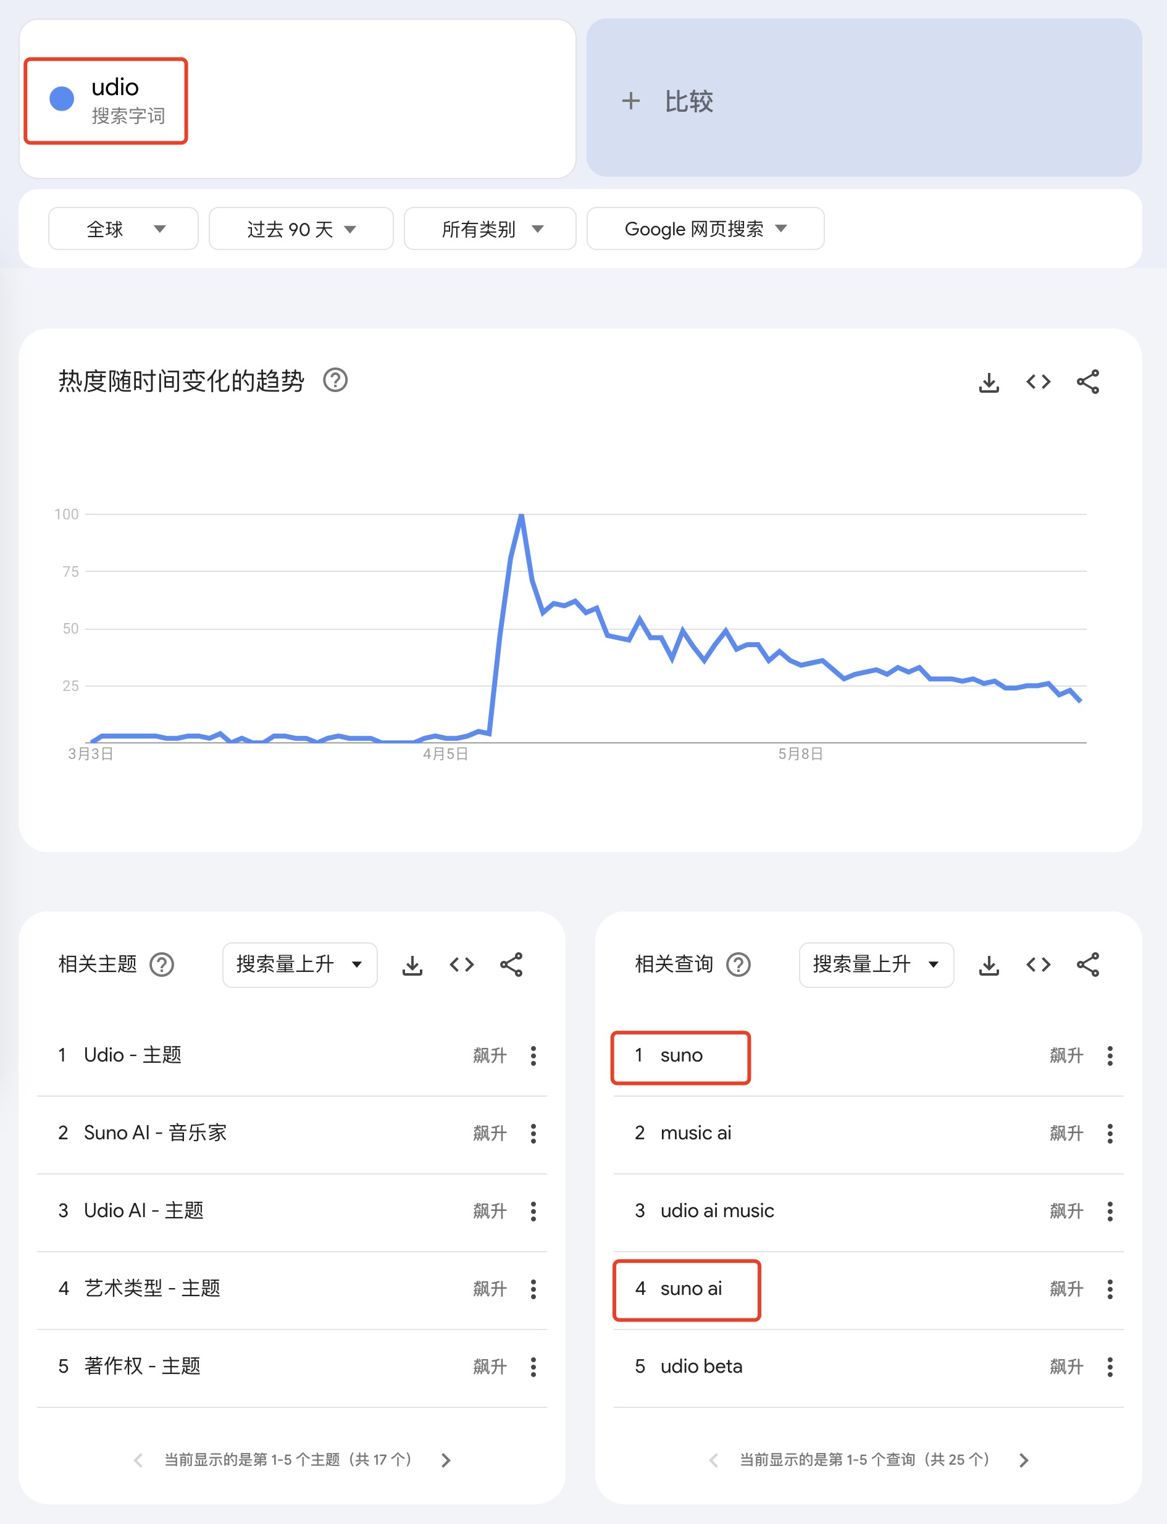Go to next page of related queries
Screen dimensions: 1167x1524
1023,1461
